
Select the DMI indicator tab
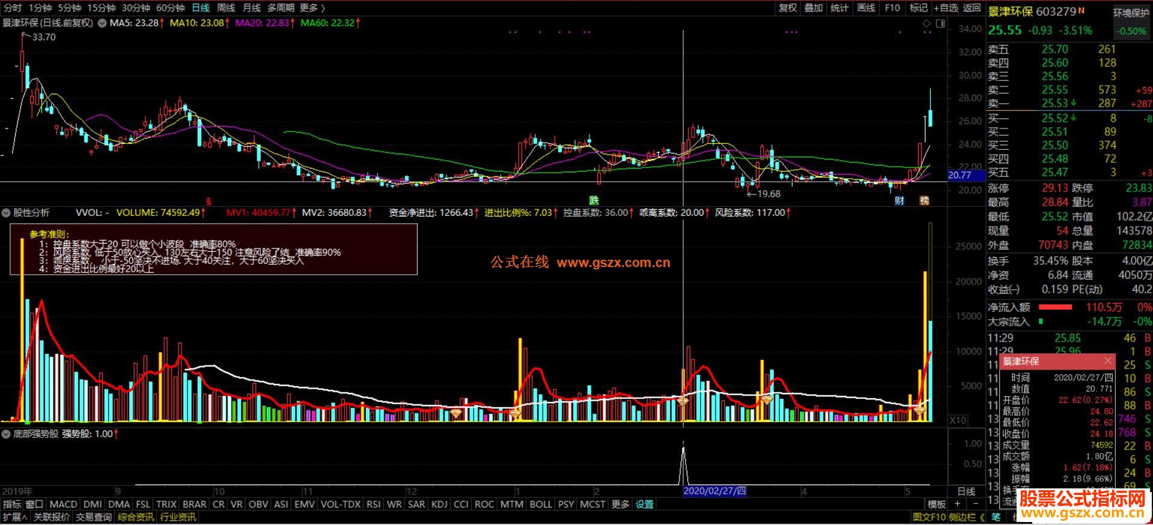pos(93,504)
